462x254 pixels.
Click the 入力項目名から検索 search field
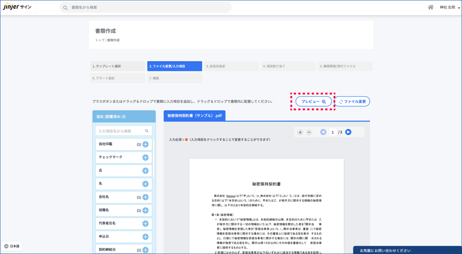point(121,131)
